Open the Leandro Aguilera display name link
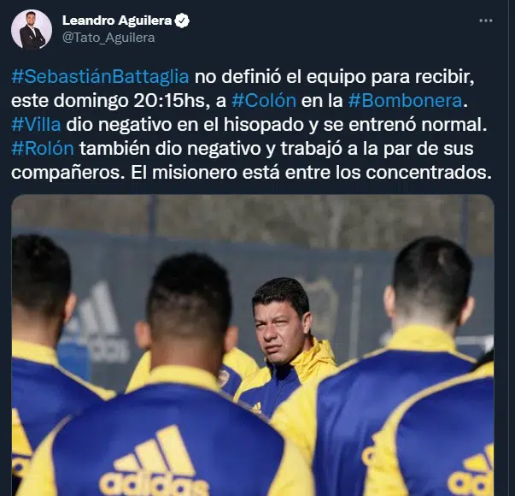Image resolution: width=515 pixels, height=496 pixels. (x=117, y=21)
